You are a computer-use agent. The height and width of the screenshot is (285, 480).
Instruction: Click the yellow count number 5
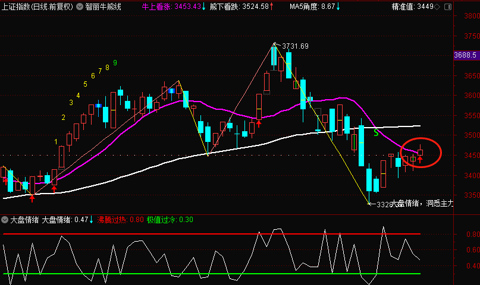[x=86, y=84]
